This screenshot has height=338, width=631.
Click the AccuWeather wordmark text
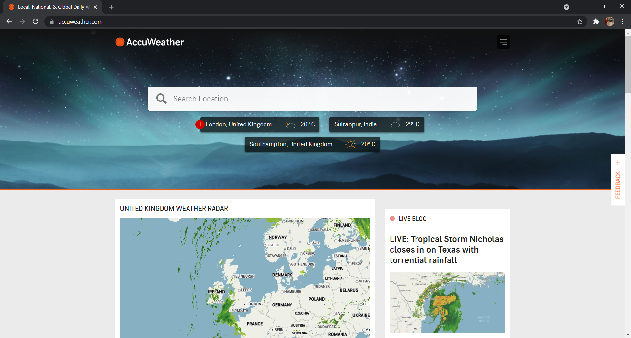tap(155, 42)
